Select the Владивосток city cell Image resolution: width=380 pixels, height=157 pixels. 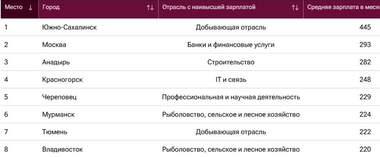point(62,150)
